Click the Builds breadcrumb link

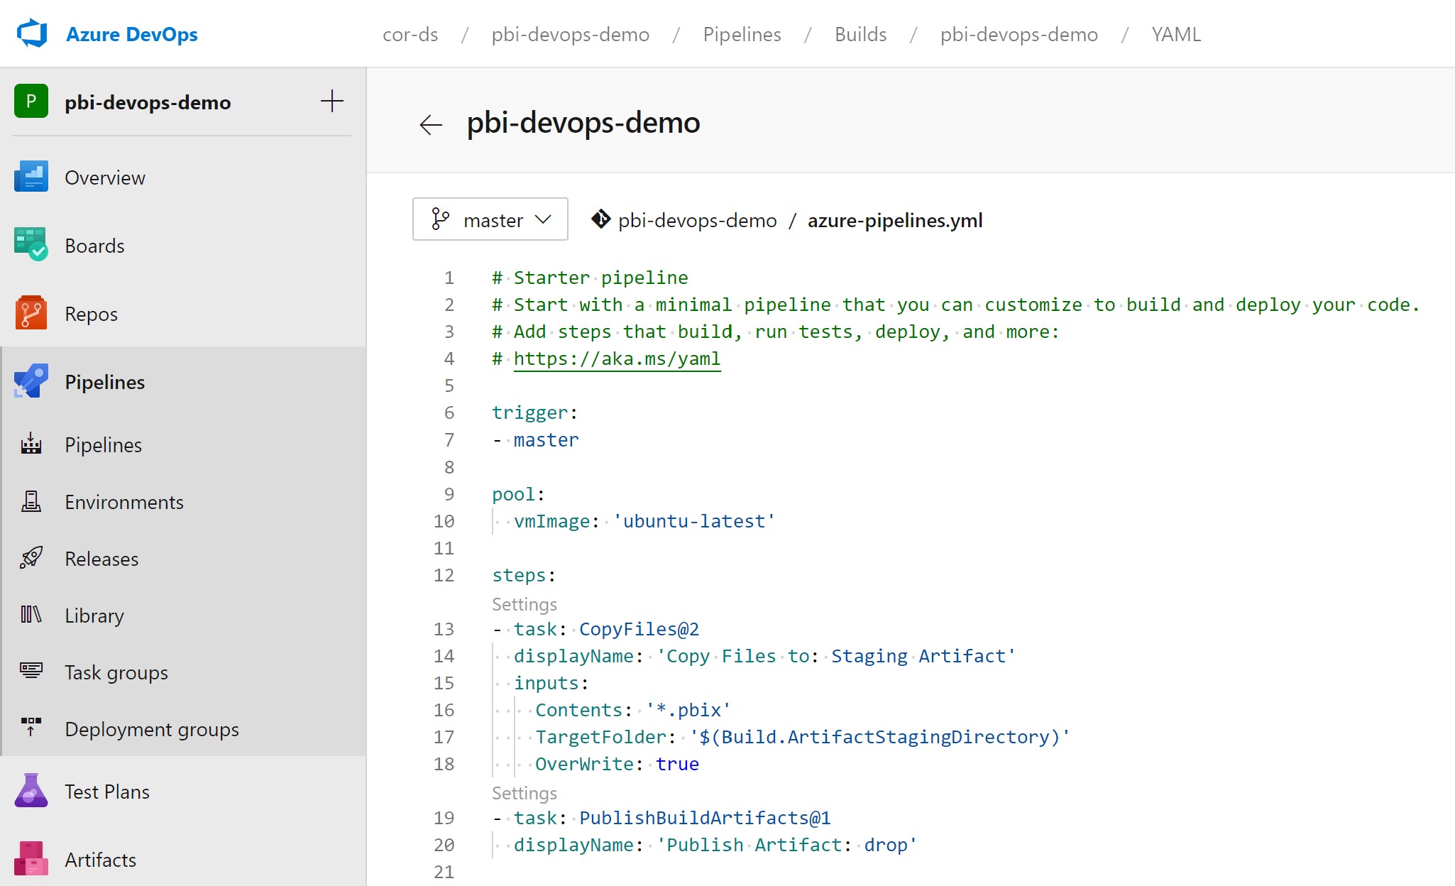click(860, 34)
